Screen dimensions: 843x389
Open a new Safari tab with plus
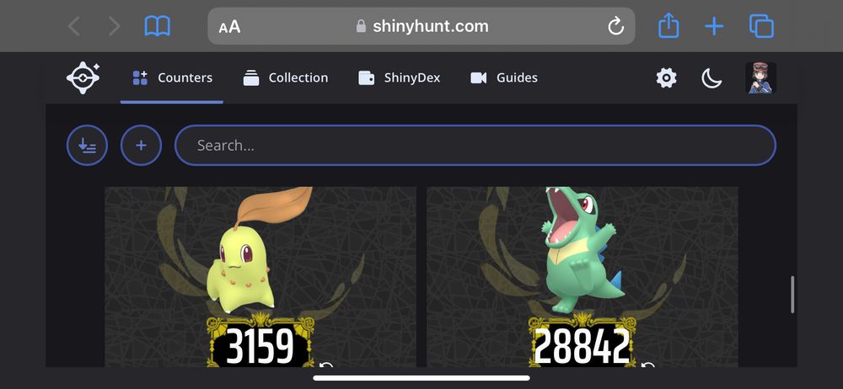(x=714, y=26)
